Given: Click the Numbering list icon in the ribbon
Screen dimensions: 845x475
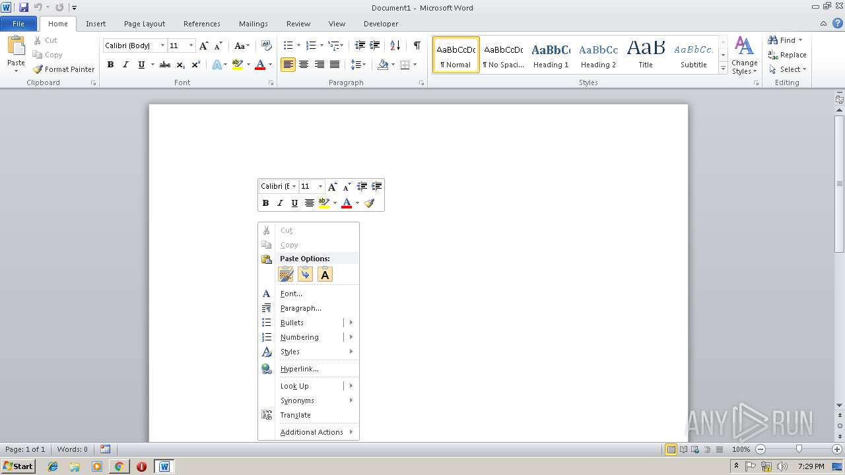Looking at the screenshot, I should tap(311, 46).
